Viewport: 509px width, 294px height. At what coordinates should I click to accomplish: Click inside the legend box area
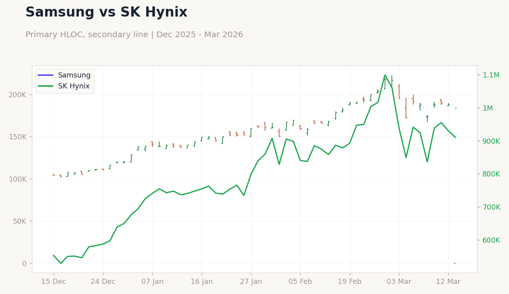click(x=65, y=80)
